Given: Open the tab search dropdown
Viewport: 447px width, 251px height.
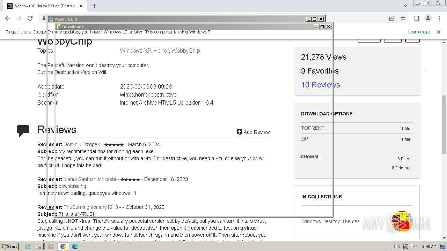Looking at the screenshot, I should pos(405,6).
